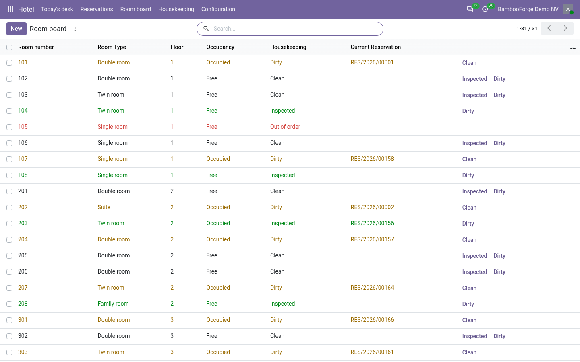Select the checkbox for room 105

[9, 127]
